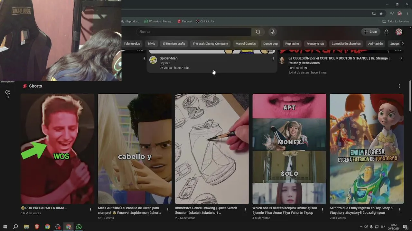Bookmark this page with the star icon
The height and width of the screenshot is (231, 412).
click(x=381, y=13)
